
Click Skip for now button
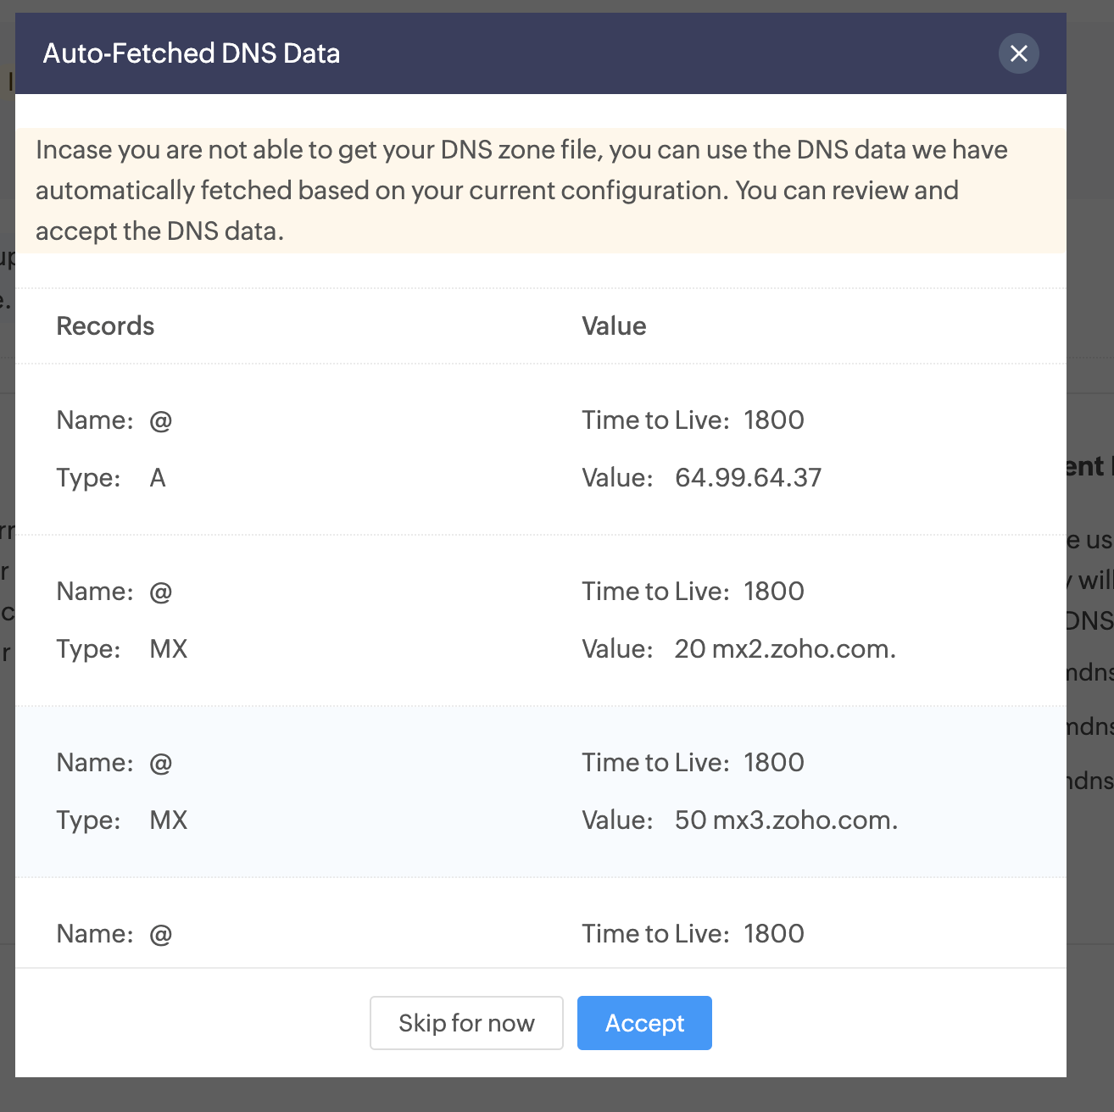[x=466, y=1023]
